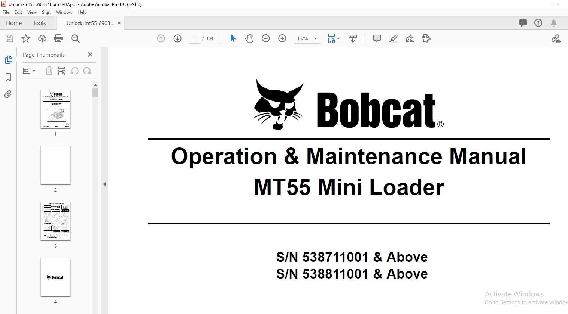
Task: Upload the file to Document Cloud
Action: (42, 38)
